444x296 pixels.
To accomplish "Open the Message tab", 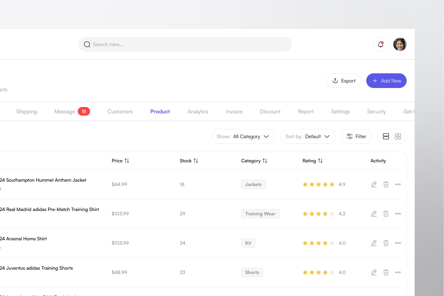I will coord(65,111).
